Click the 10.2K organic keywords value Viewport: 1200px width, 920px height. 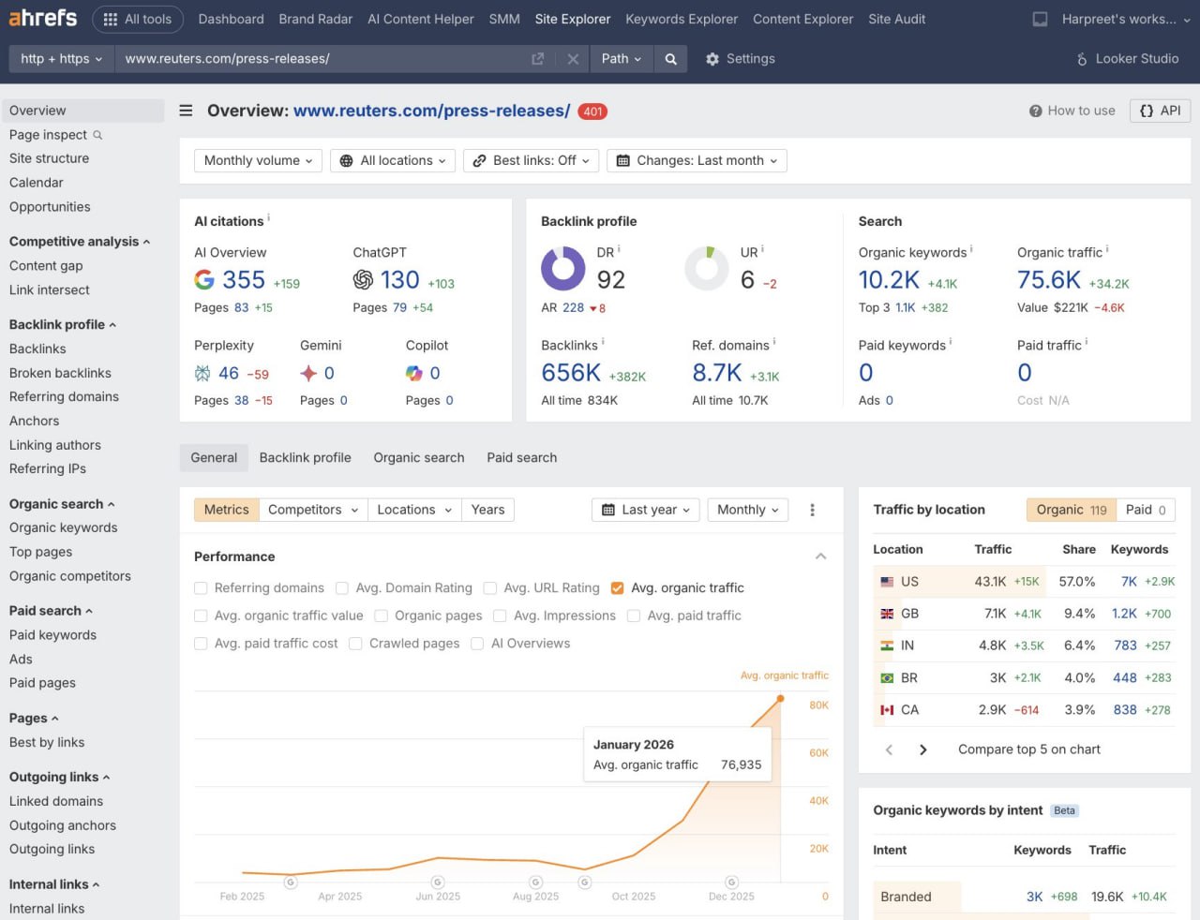pyautogui.click(x=889, y=280)
